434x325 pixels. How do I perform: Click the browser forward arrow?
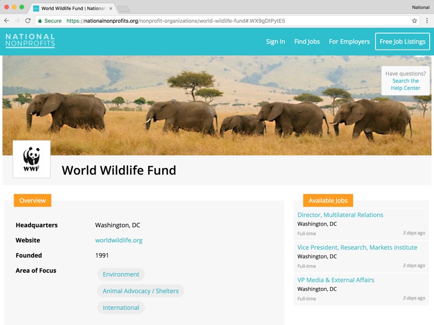click(x=17, y=21)
